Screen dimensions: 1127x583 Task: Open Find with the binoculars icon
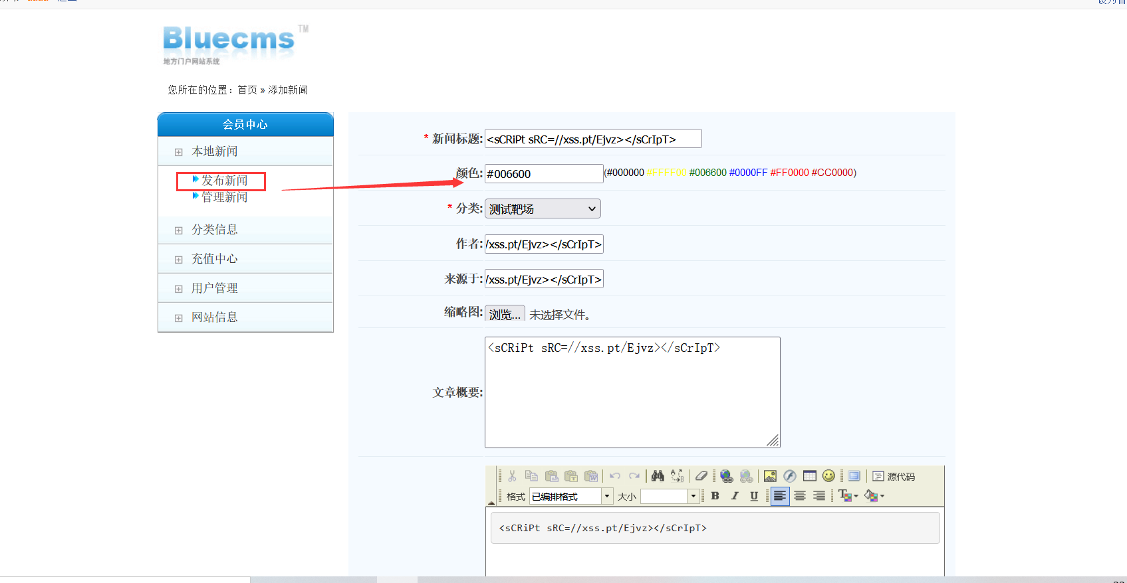coord(658,476)
